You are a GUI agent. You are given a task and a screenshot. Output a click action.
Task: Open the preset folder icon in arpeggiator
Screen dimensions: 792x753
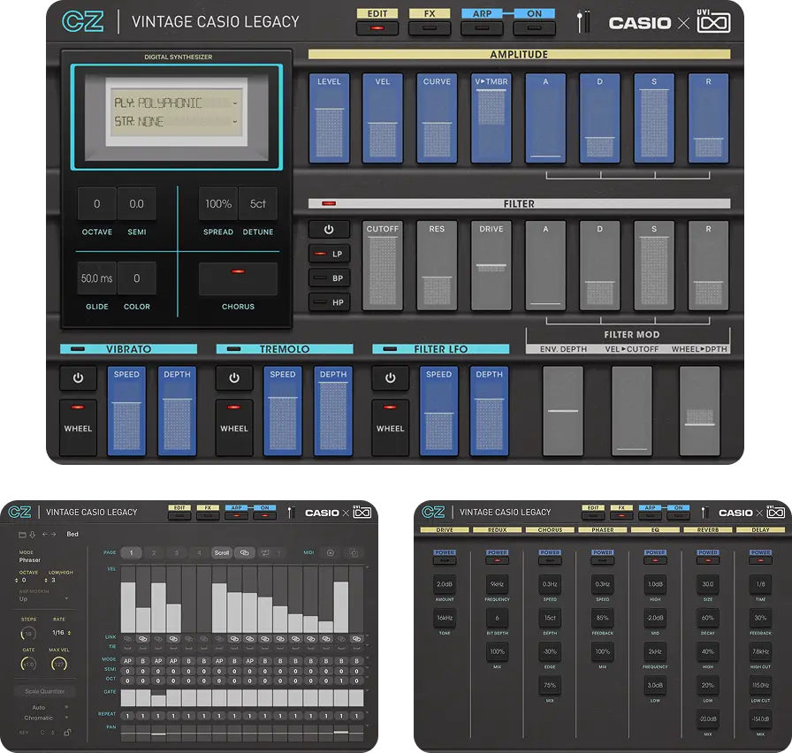(23, 534)
